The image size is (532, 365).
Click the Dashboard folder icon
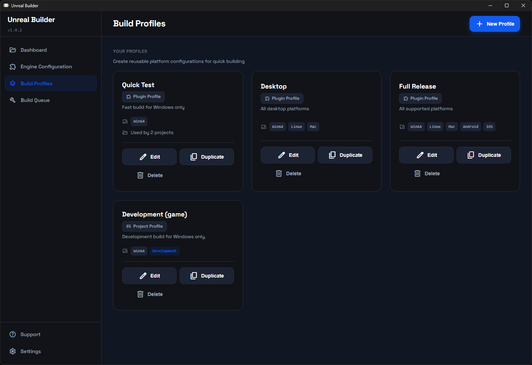[x=13, y=50]
